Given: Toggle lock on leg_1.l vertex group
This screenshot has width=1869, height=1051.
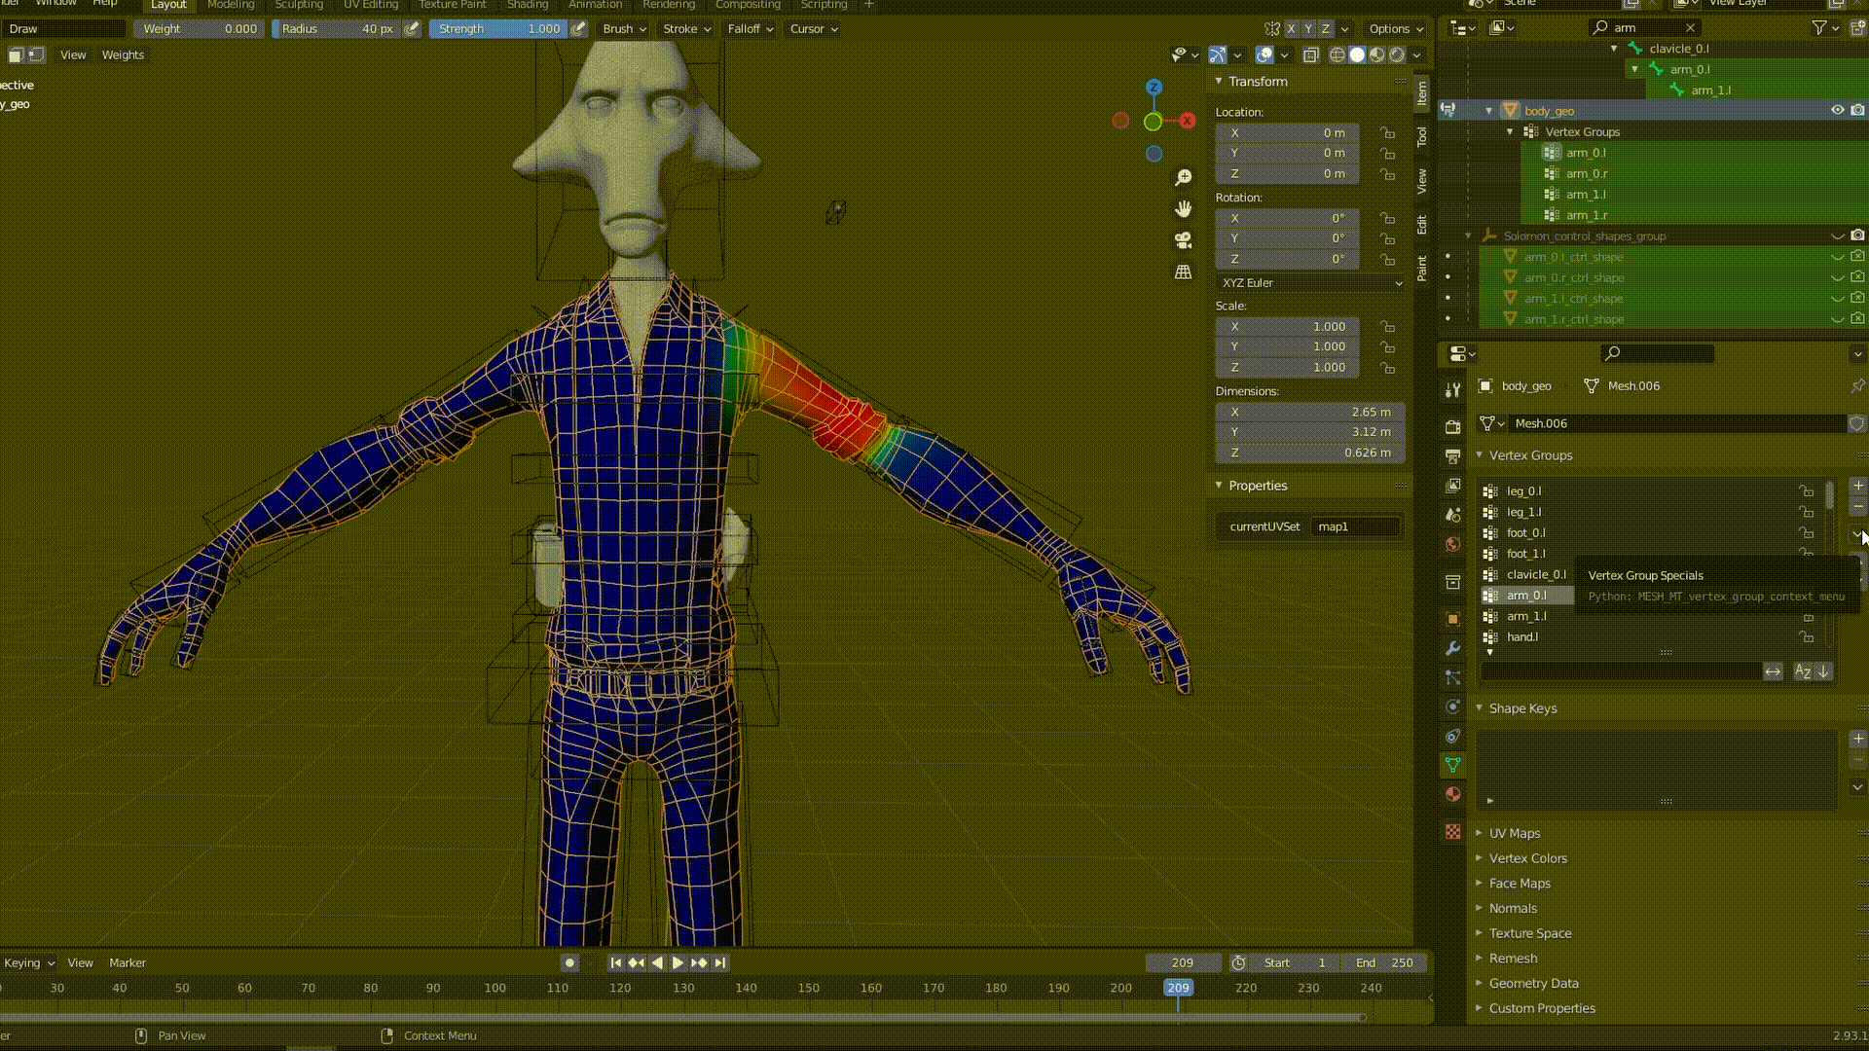Looking at the screenshot, I should pyautogui.click(x=1806, y=512).
